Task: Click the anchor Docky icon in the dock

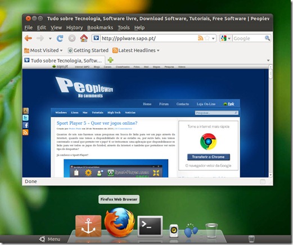Action: click(88, 226)
